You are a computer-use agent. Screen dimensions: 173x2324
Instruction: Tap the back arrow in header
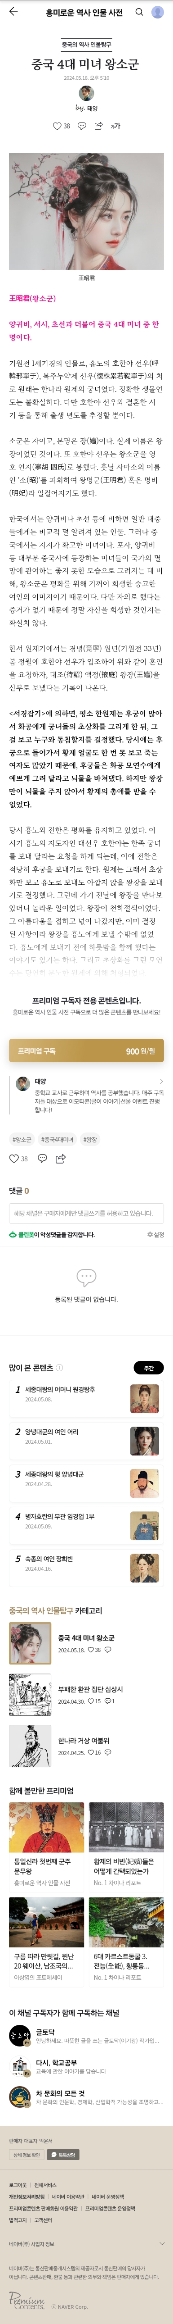coord(13,12)
